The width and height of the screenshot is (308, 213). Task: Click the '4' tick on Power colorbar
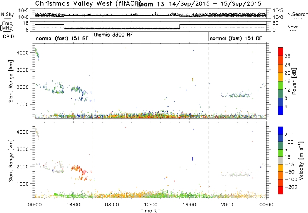coord(286,106)
